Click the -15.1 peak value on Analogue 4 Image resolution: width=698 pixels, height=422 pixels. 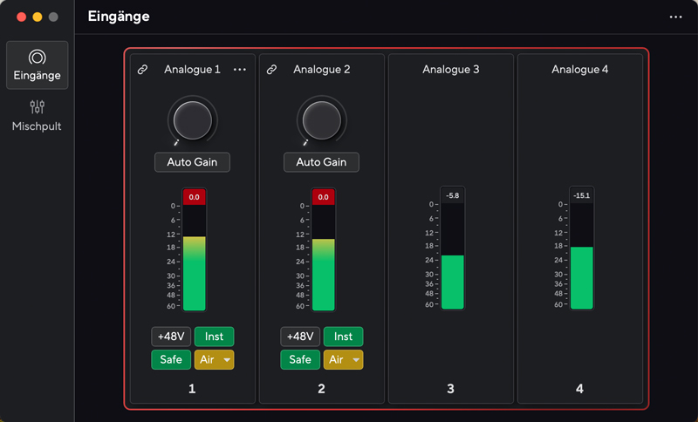581,195
